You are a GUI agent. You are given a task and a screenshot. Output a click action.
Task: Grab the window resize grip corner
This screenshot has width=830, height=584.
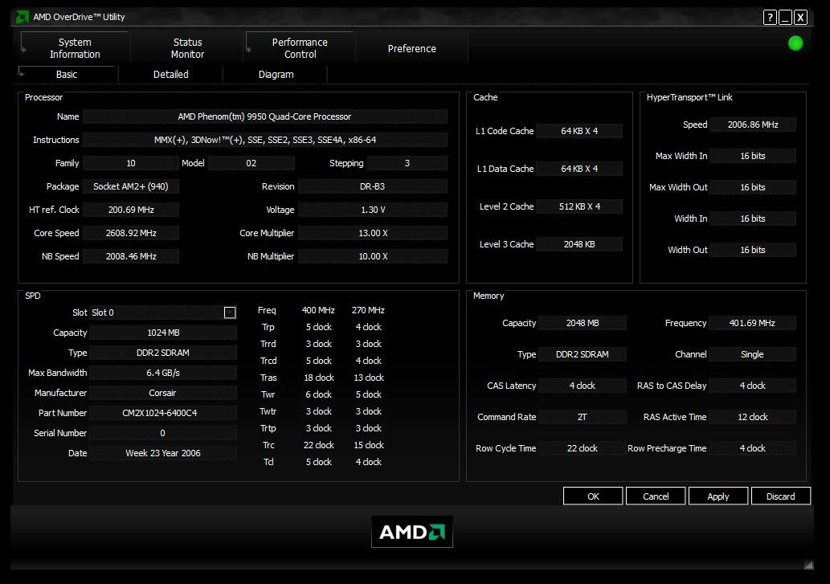[x=808, y=565]
